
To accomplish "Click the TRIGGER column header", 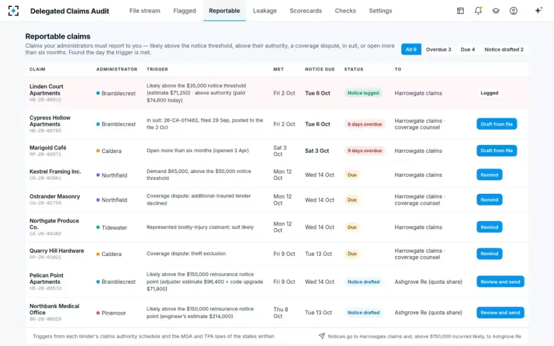I will click(x=157, y=69).
